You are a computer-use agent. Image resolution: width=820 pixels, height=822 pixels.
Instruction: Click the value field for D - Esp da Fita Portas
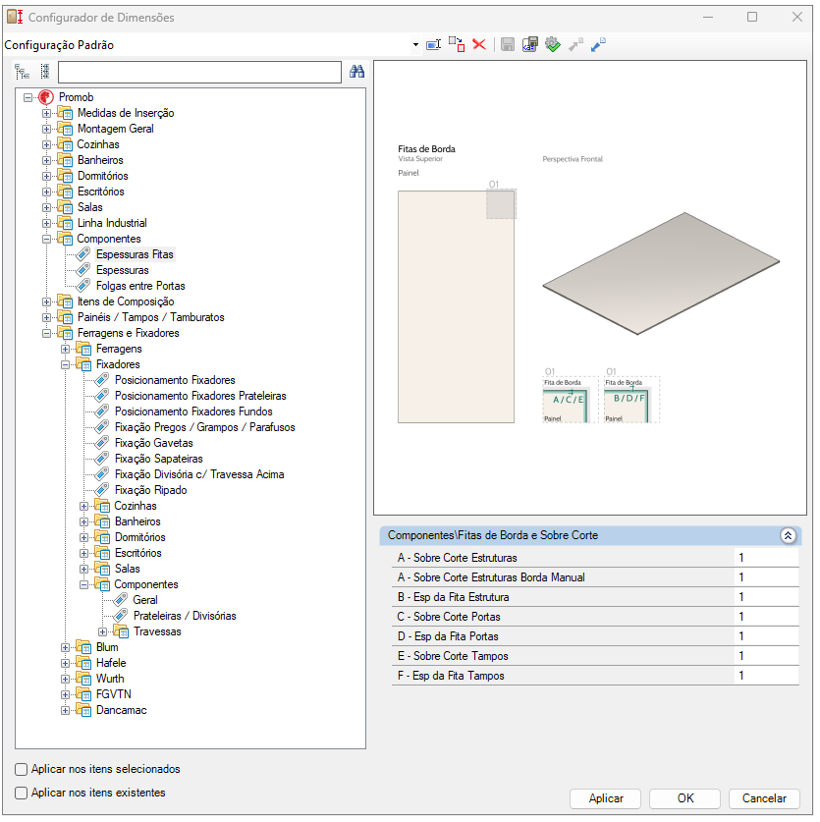pyautogui.click(x=767, y=636)
